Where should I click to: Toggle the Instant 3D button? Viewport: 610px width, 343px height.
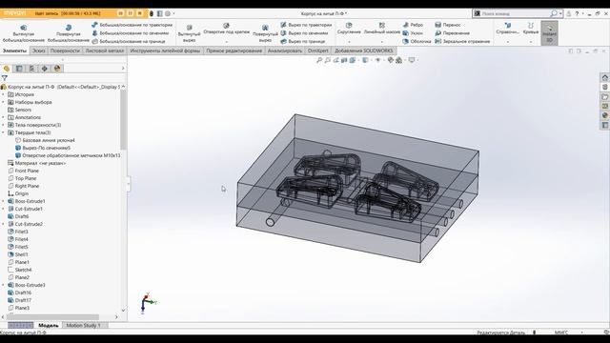coord(549,33)
